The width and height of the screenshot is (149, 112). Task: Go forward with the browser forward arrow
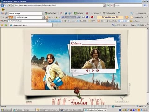(6, 5)
